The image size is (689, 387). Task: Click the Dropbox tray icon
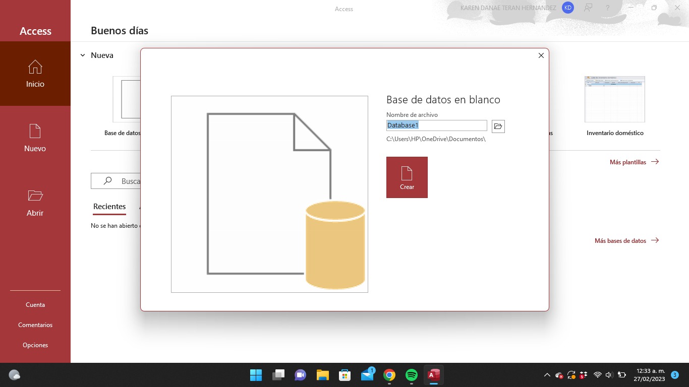[584, 375]
